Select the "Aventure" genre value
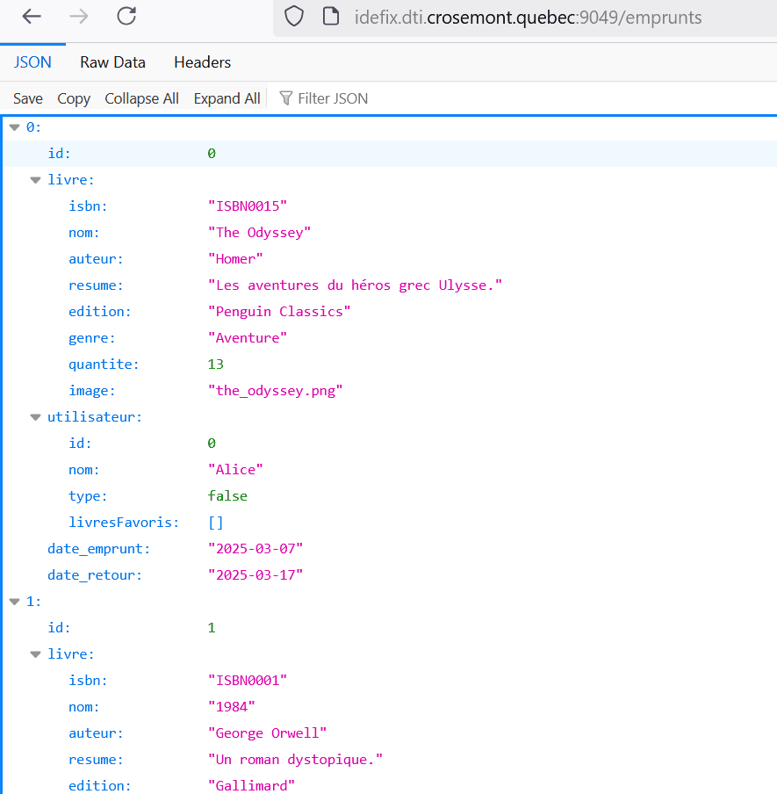The width and height of the screenshot is (777, 794). [x=248, y=338]
